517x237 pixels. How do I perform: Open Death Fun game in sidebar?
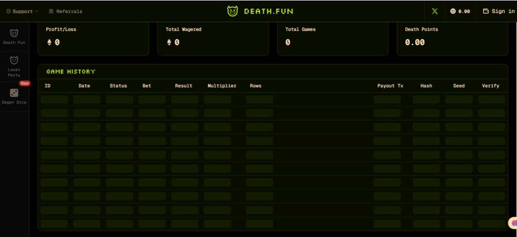[14, 37]
